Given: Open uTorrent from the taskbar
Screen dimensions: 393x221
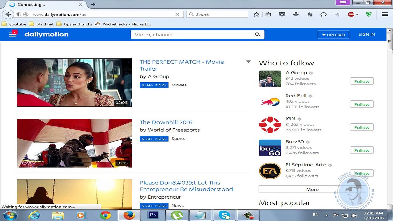Looking at the screenshot, I should point(177,215).
